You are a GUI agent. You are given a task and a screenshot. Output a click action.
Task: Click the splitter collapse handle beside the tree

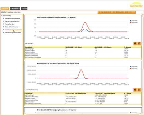(23, 64)
